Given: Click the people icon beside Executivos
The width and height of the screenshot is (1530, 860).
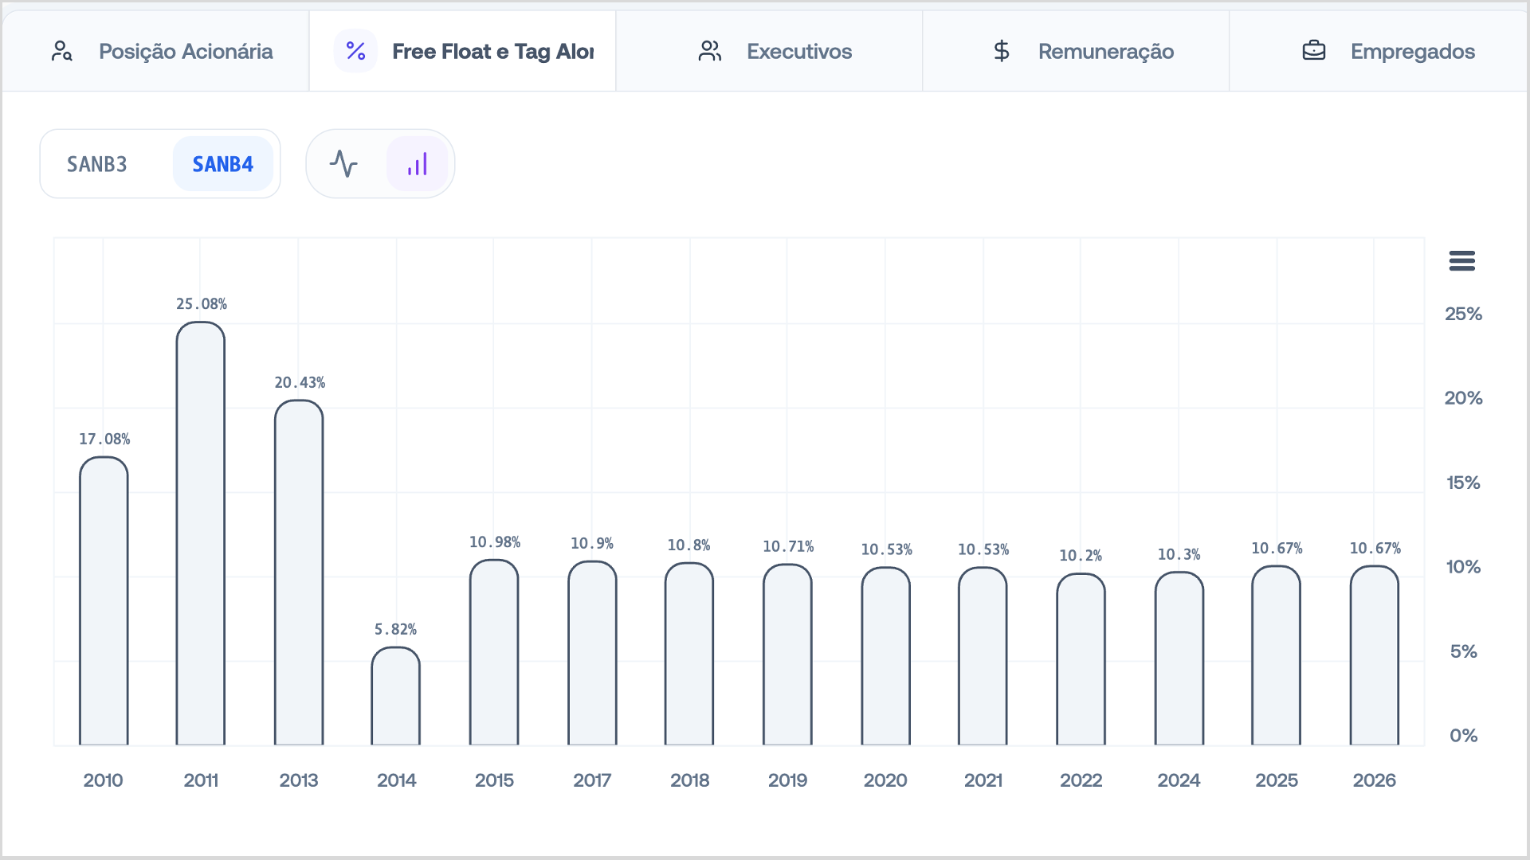Looking at the screenshot, I should click(710, 51).
